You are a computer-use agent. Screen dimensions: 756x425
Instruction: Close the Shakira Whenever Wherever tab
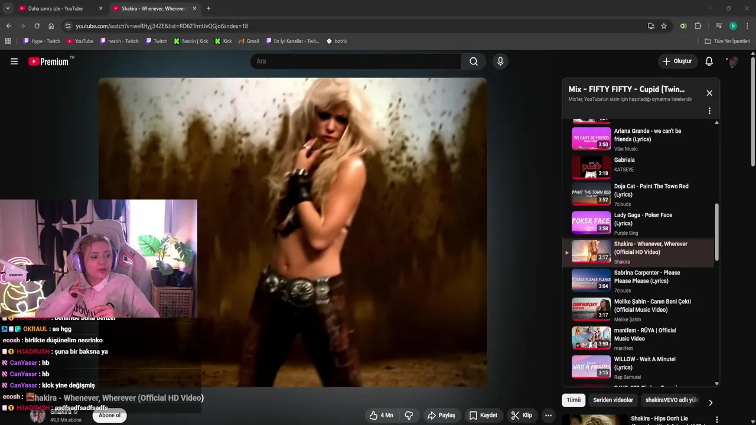(194, 8)
